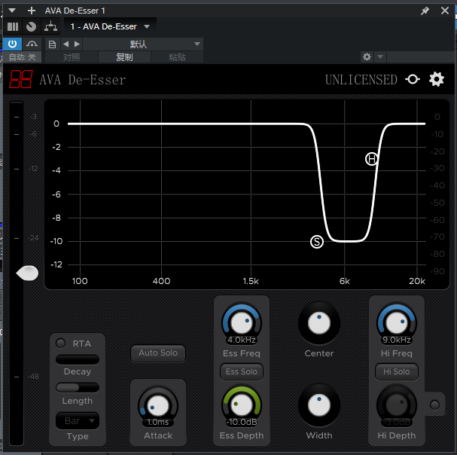The image size is (457, 455).
Task: Click the Width knob
Action: [319, 405]
